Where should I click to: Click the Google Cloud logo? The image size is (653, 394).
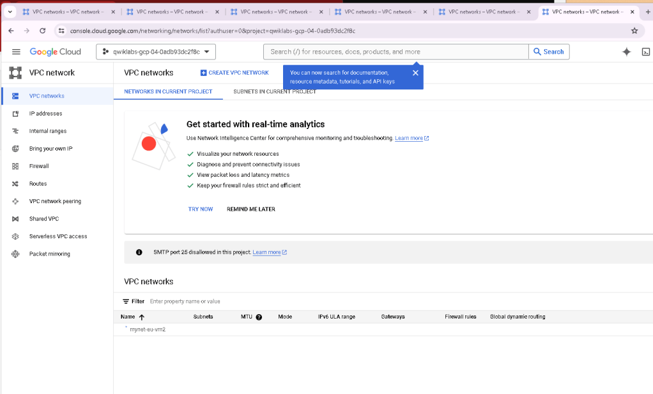(55, 52)
